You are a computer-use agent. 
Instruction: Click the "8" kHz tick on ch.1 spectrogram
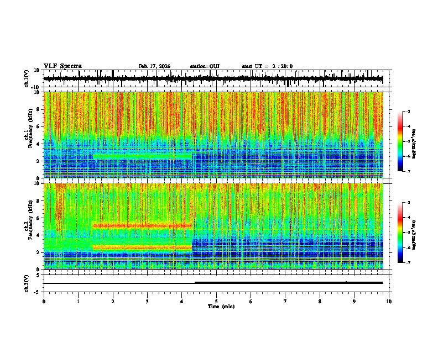pyautogui.click(x=39, y=109)
